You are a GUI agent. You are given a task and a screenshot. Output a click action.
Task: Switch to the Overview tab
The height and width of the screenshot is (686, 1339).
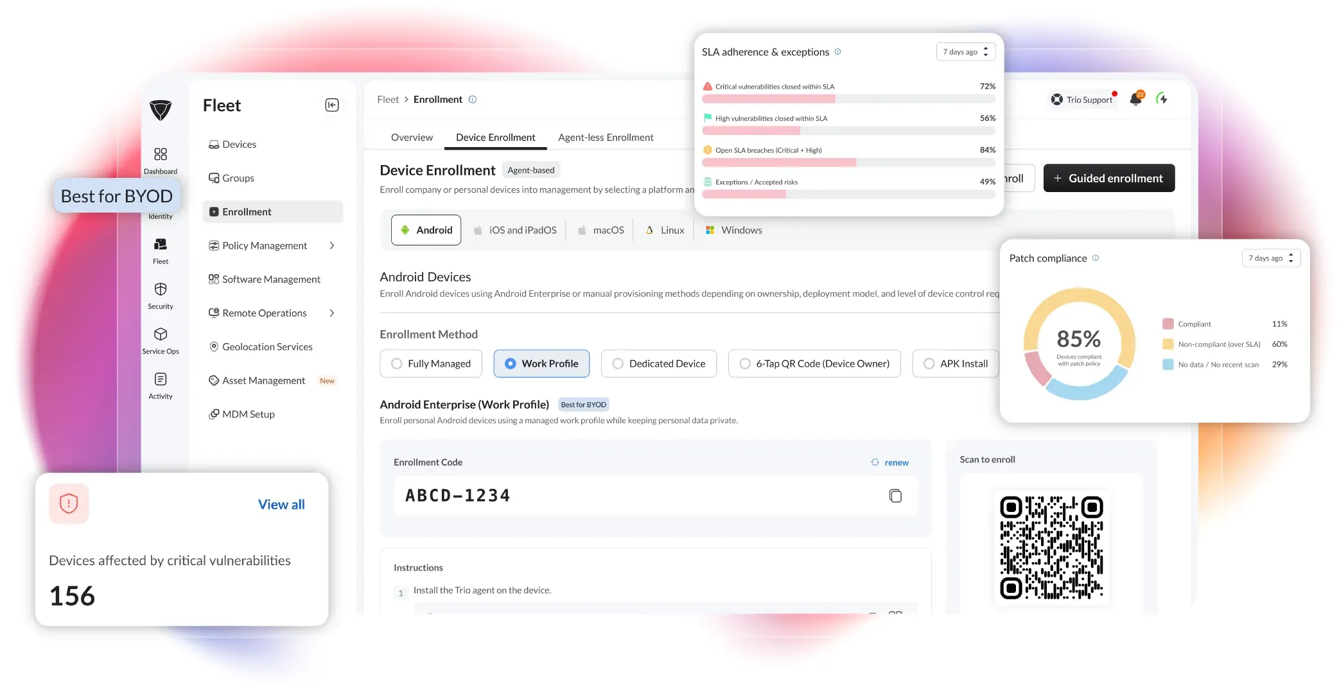click(x=412, y=137)
